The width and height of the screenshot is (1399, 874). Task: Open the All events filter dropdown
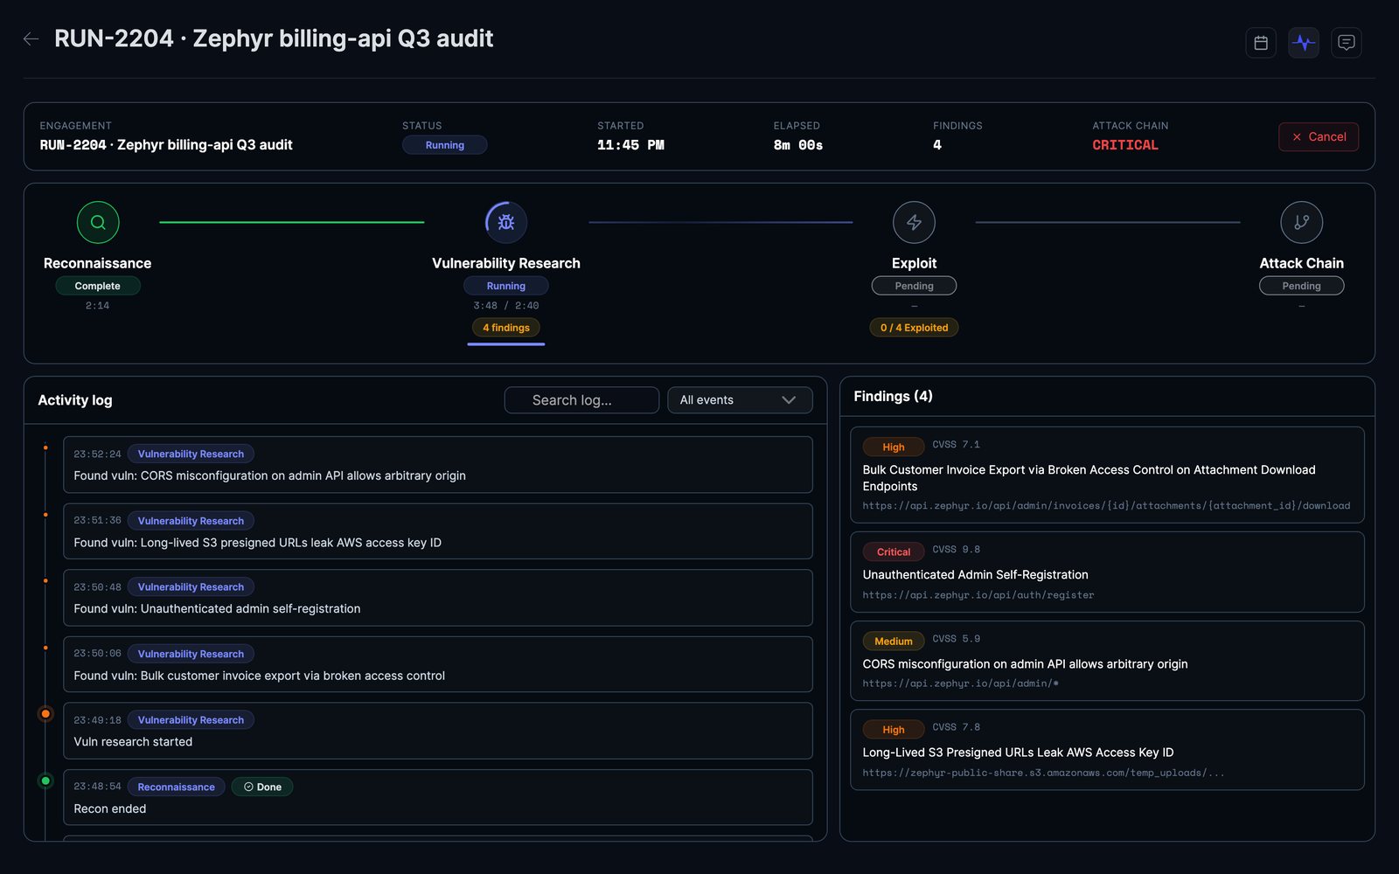[x=740, y=400]
